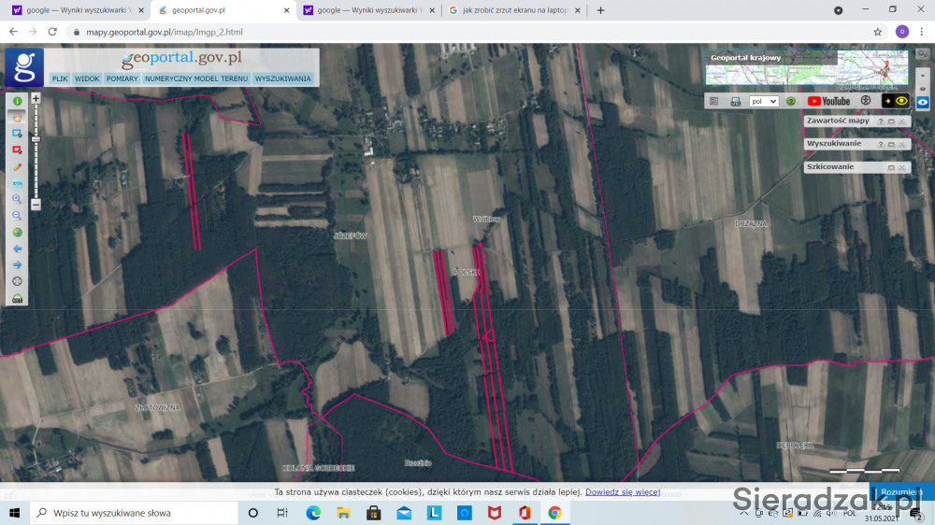Open the language dropdown showing pol
935x525 pixels.
(x=763, y=101)
